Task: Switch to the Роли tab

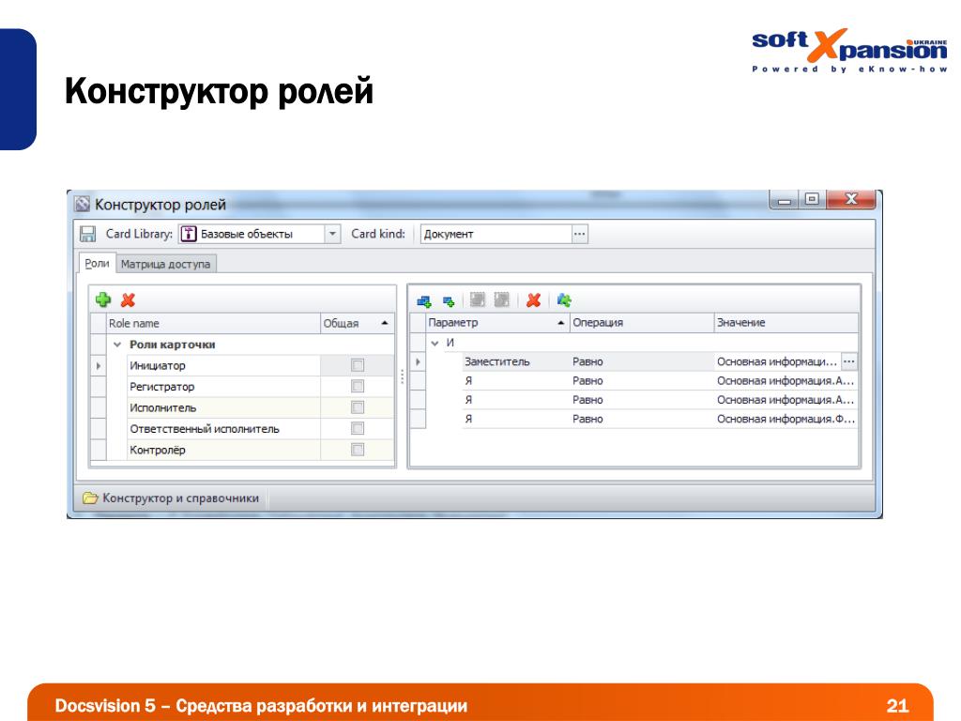Action: point(97,263)
